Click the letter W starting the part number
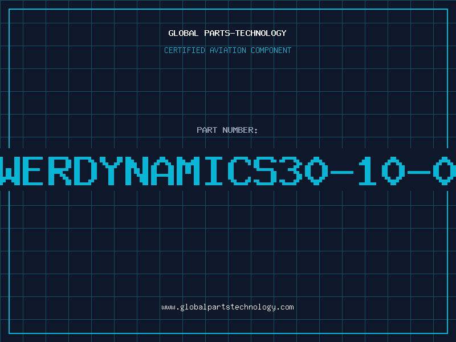456x342 pixels. click(13, 169)
